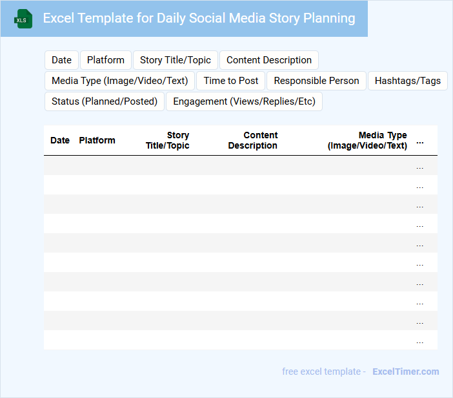
Task: Click the Story Title/Topic column header
Action: pyautogui.click(x=168, y=140)
